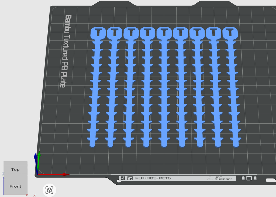Screen dimensions: 276x197
Task: Select the middle fifth cable tie model
Action: click(164, 87)
